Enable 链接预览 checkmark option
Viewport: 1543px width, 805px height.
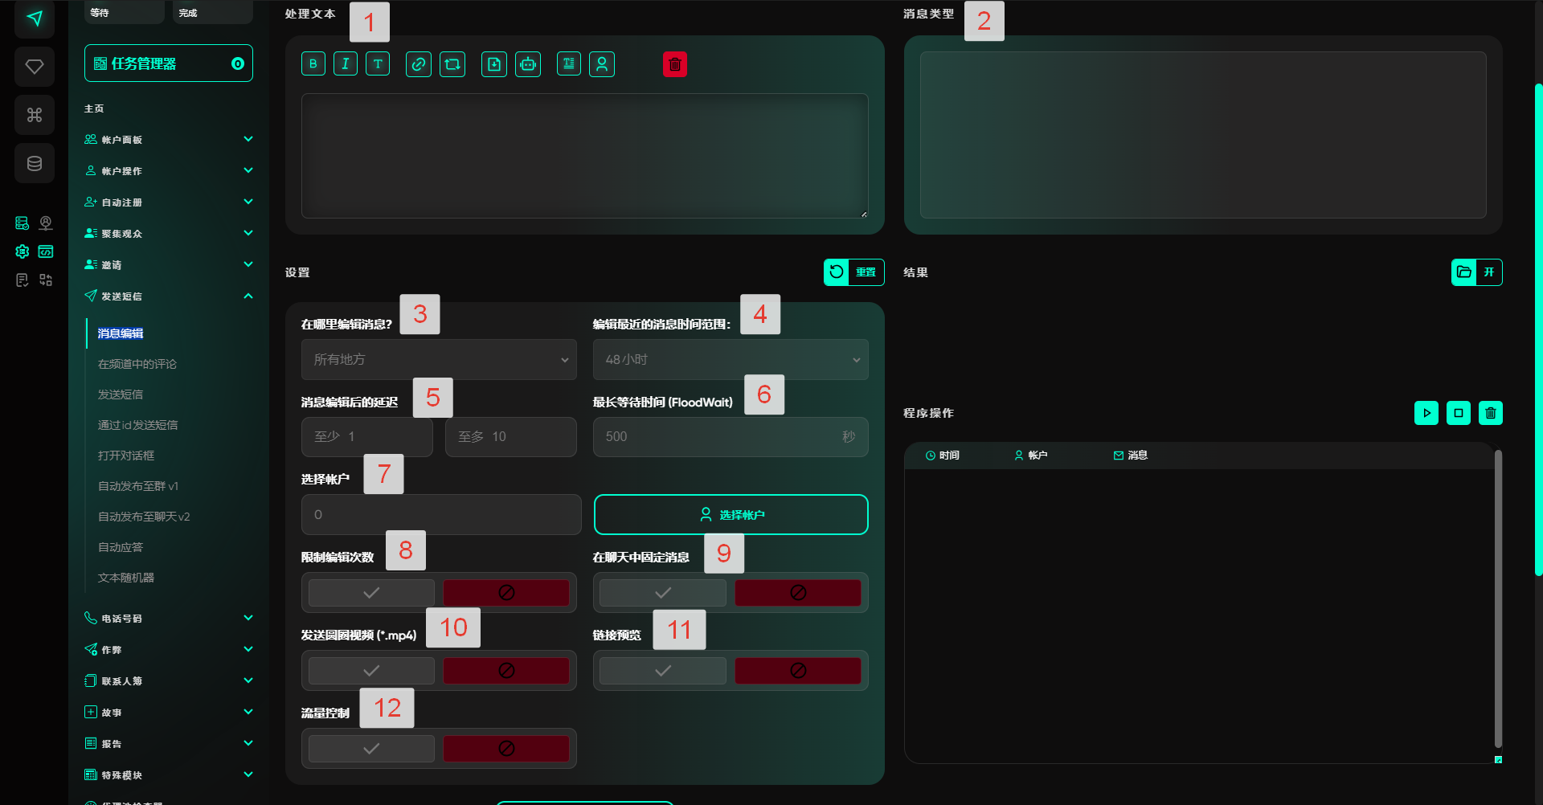click(x=662, y=671)
